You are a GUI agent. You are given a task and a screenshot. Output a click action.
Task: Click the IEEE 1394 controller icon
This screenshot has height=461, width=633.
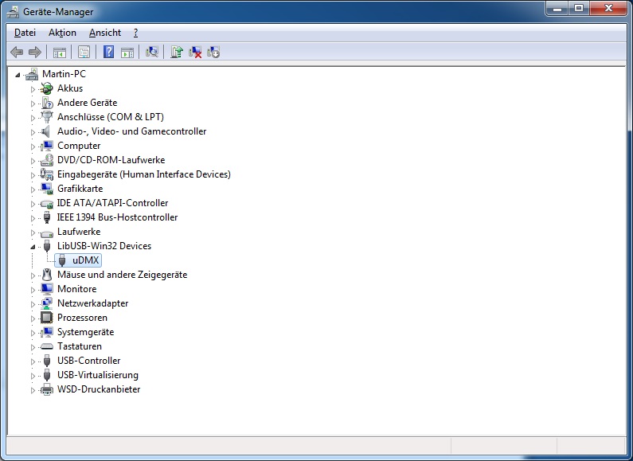[47, 217]
